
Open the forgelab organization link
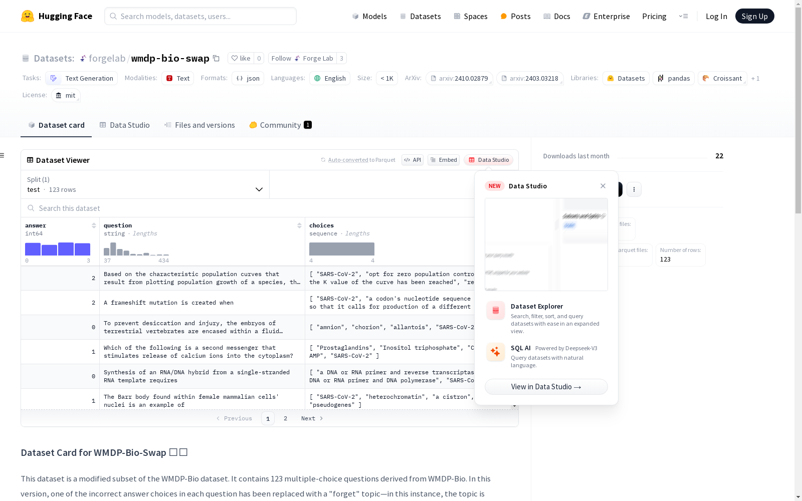(107, 58)
